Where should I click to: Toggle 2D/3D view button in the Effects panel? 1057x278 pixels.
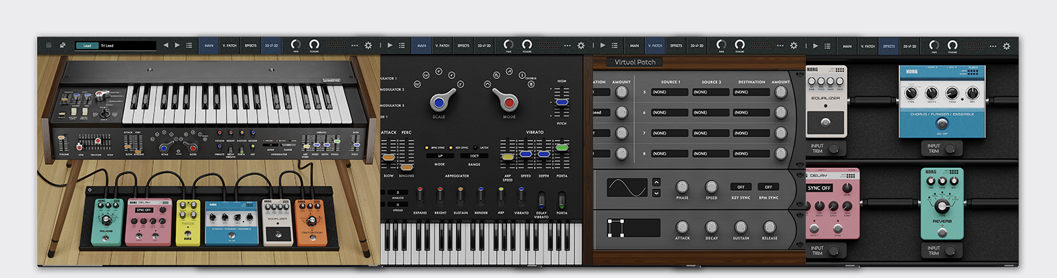point(909,45)
